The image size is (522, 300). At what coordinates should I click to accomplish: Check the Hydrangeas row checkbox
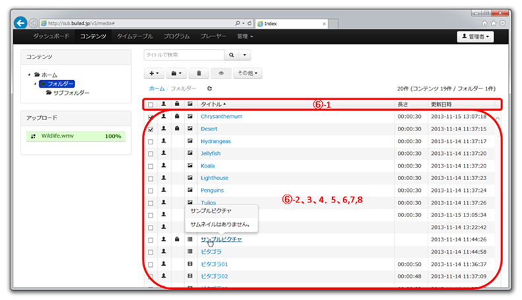pyautogui.click(x=150, y=142)
